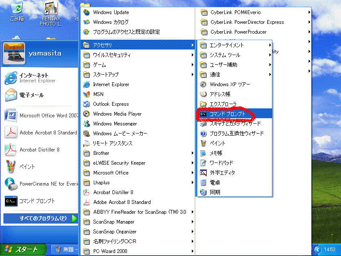
Task: Launch ワードパッド
Action: click(235, 163)
